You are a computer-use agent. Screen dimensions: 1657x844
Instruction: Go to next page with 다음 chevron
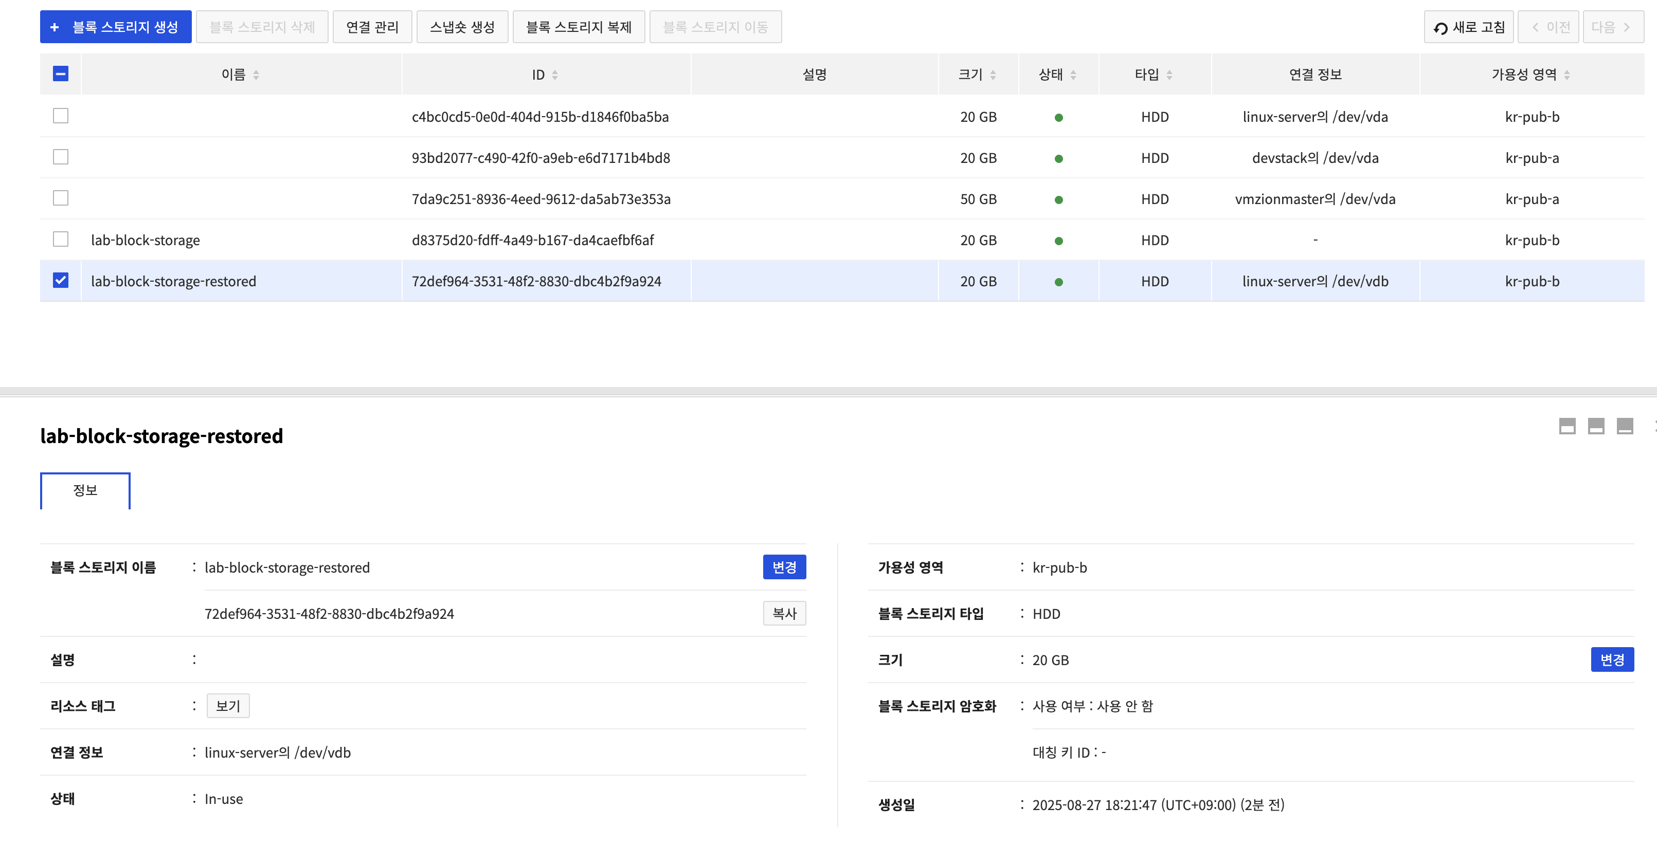1626,27
